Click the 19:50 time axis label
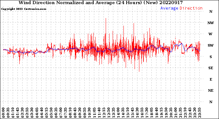The width and height of the screenshot is (219, 119). click(166, 113)
